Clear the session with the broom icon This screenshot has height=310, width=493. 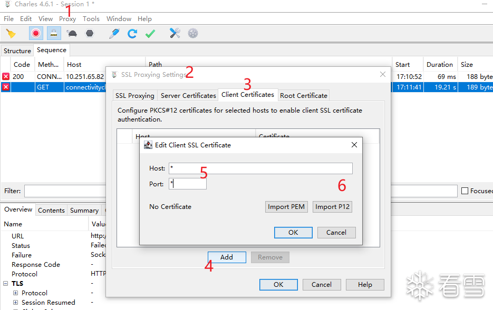(11, 33)
